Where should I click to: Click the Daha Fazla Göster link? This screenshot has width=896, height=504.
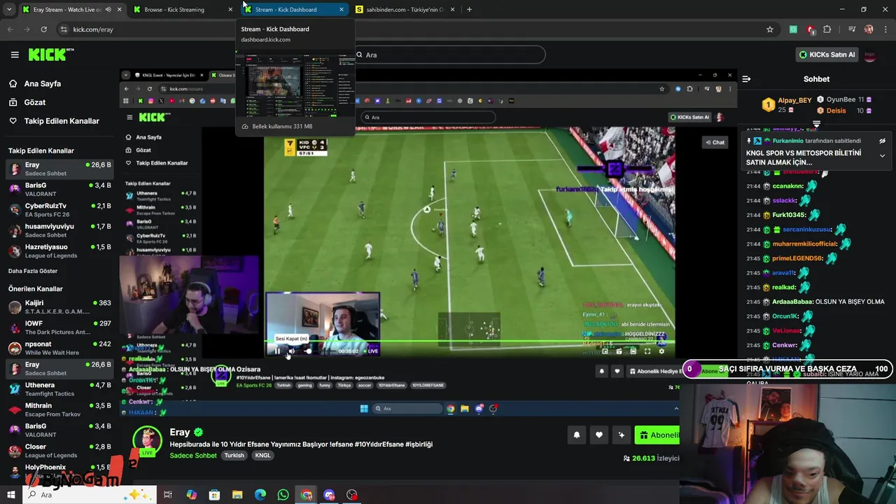[x=33, y=271]
